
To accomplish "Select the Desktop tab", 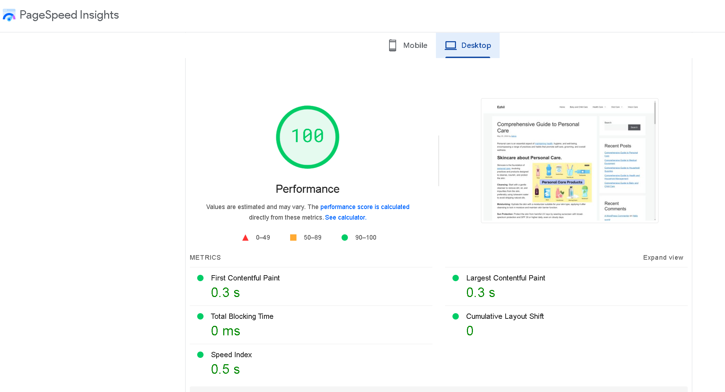I will pyautogui.click(x=468, y=45).
